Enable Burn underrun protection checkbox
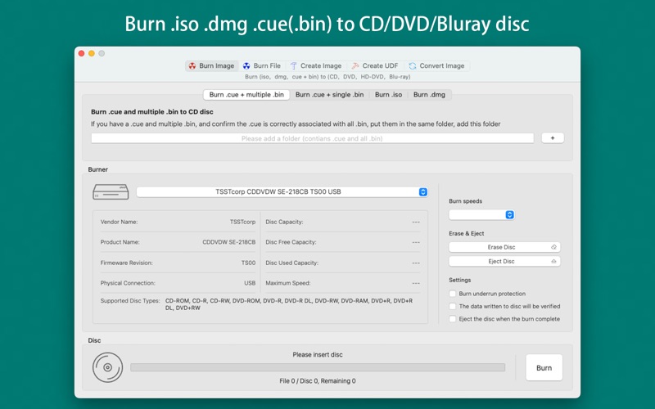The image size is (655, 409). [x=453, y=294]
